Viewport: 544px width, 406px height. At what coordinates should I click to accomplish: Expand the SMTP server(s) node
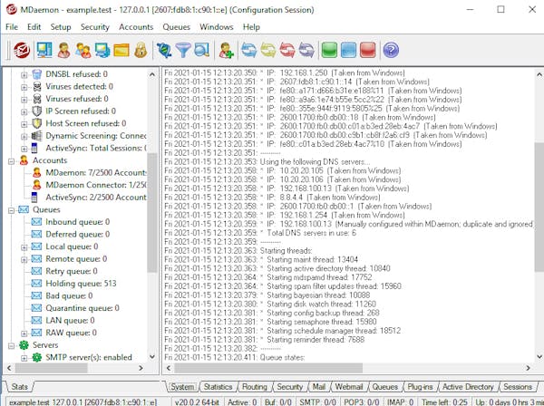pos(24,358)
